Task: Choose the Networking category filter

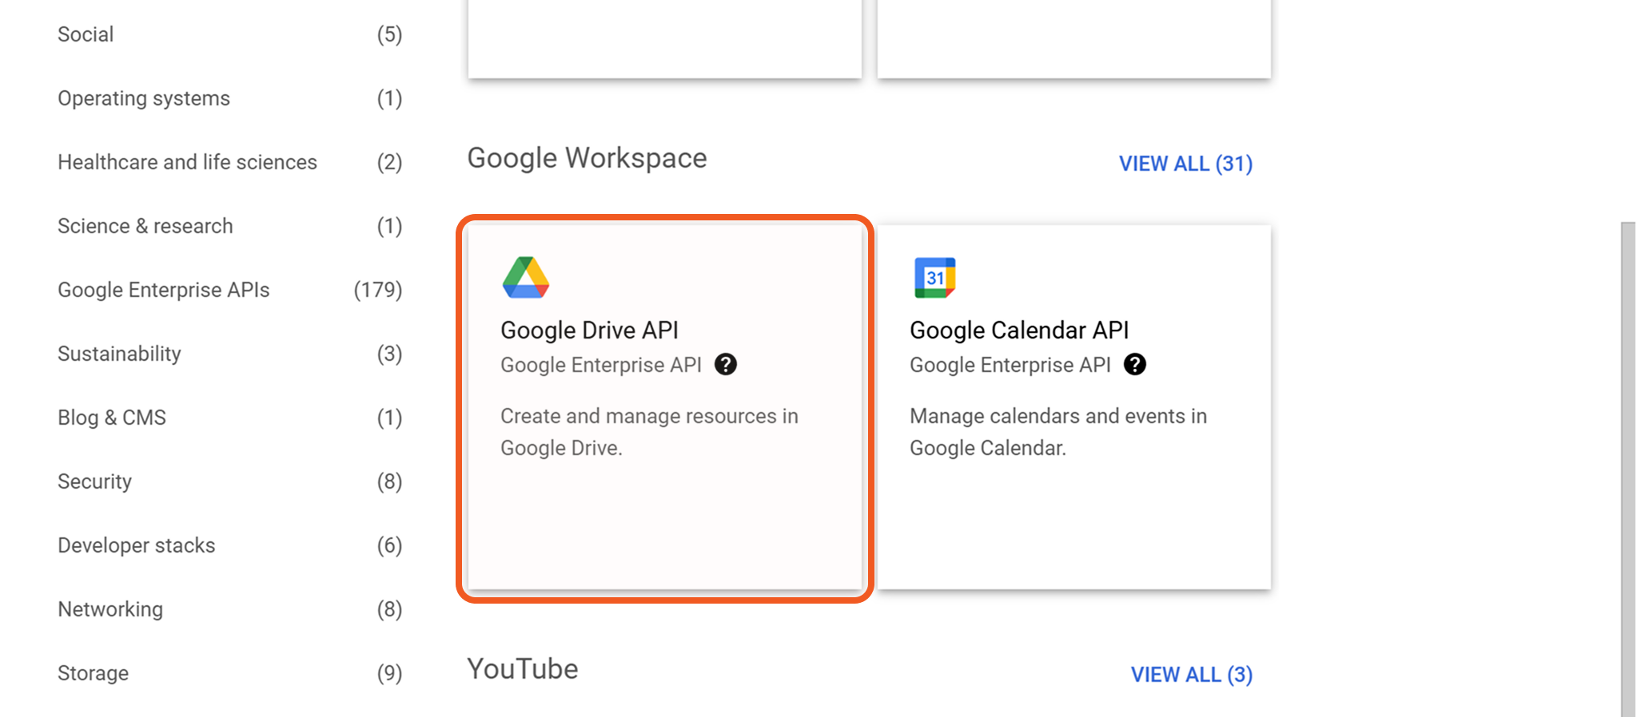Action: 110,609
